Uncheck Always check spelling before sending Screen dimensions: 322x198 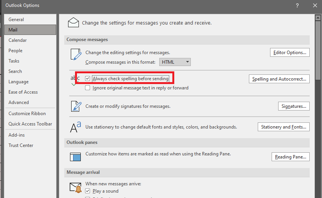(87, 78)
